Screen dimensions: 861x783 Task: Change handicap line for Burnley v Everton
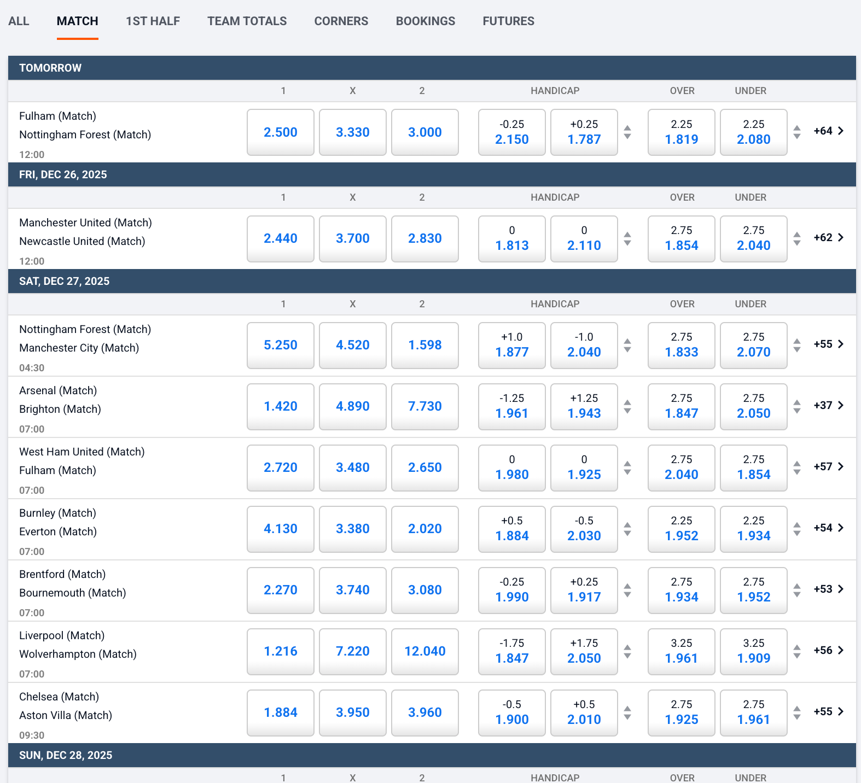click(x=627, y=529)
